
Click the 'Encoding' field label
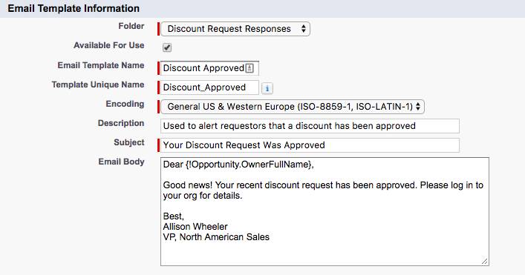125,104
